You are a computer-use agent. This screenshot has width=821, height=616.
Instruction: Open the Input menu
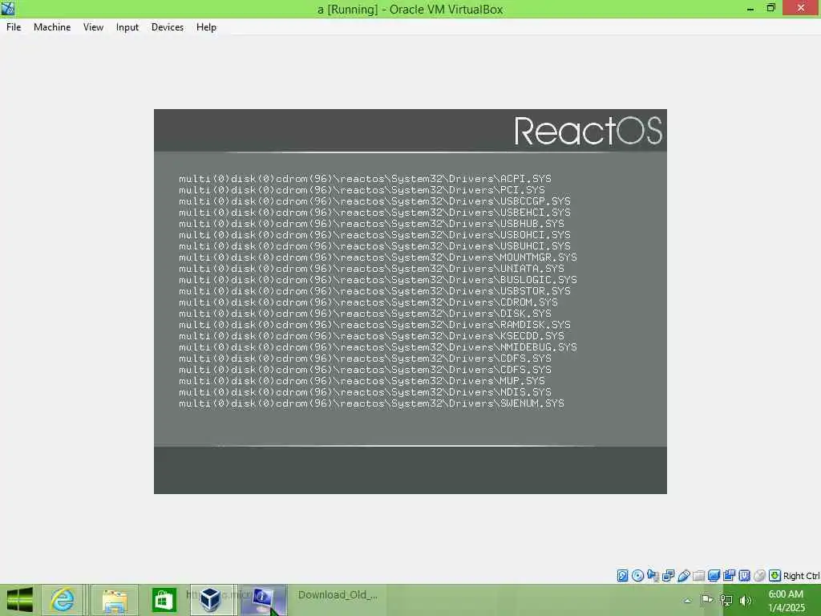point(127,27)
